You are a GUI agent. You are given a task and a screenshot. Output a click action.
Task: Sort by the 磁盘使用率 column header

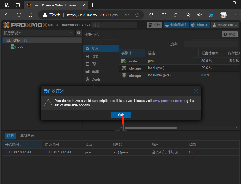[212, 53]
